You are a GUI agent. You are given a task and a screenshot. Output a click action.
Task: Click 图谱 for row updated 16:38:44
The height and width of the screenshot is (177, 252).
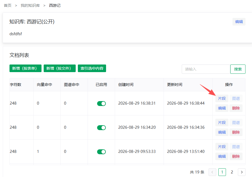click(236, 98)
